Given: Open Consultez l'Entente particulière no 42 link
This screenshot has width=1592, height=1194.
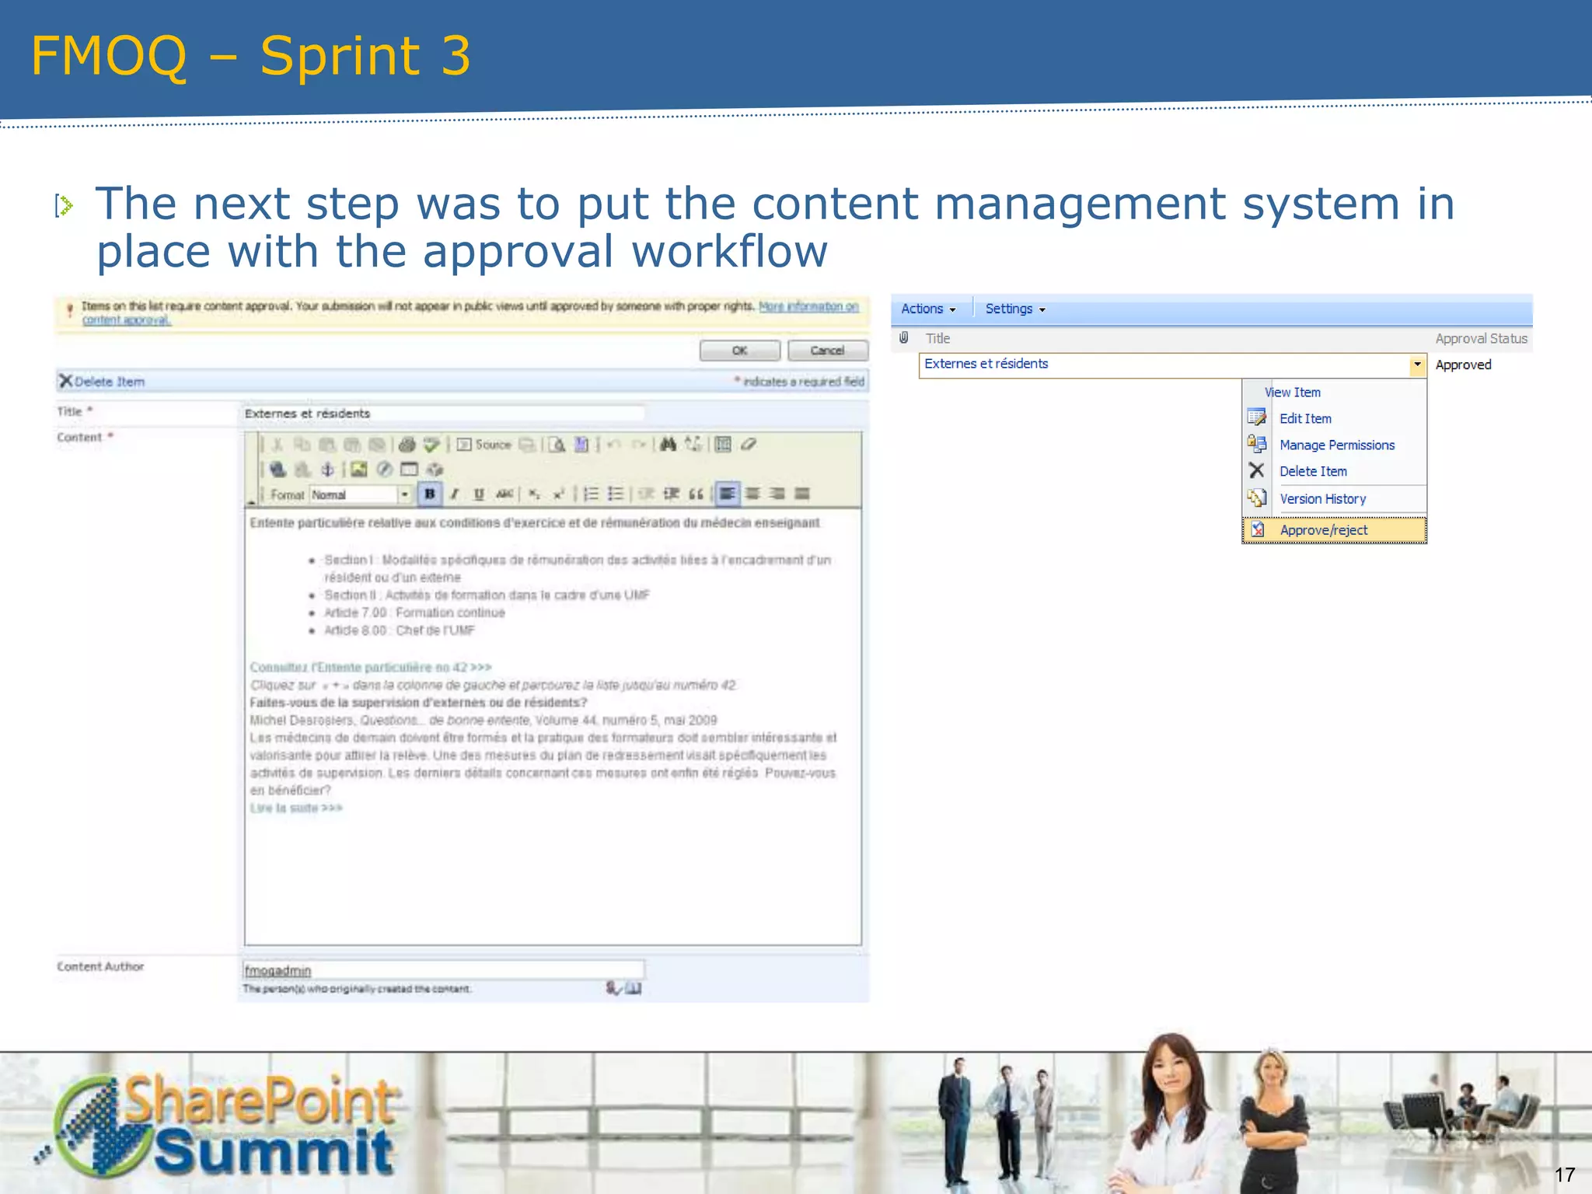Looking at the screenshot, I should pyautogui.click(x=371, y=668).
